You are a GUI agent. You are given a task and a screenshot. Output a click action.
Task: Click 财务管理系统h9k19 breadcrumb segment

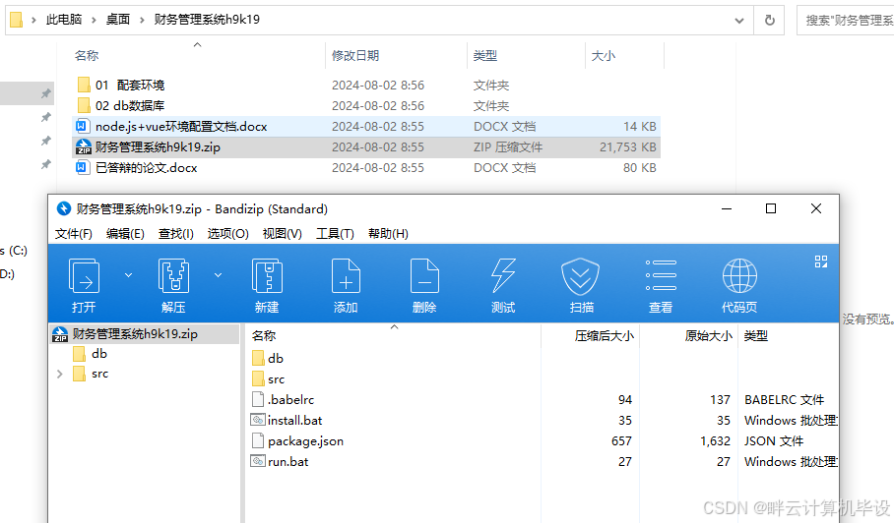[207, 20]
